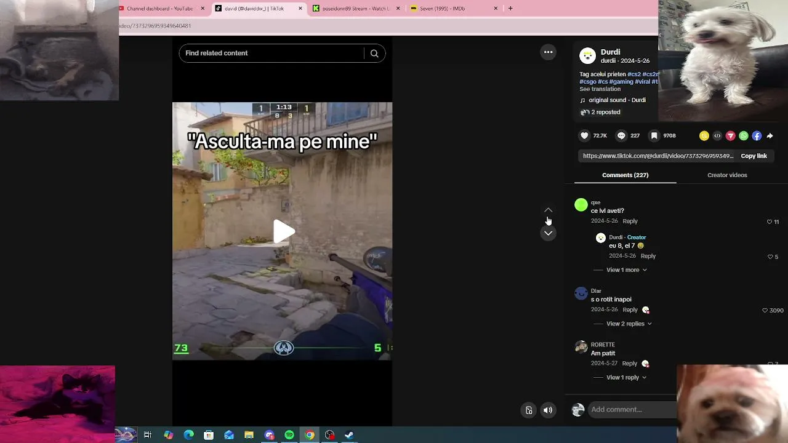Click qxe's green avatar

point(581,205)
